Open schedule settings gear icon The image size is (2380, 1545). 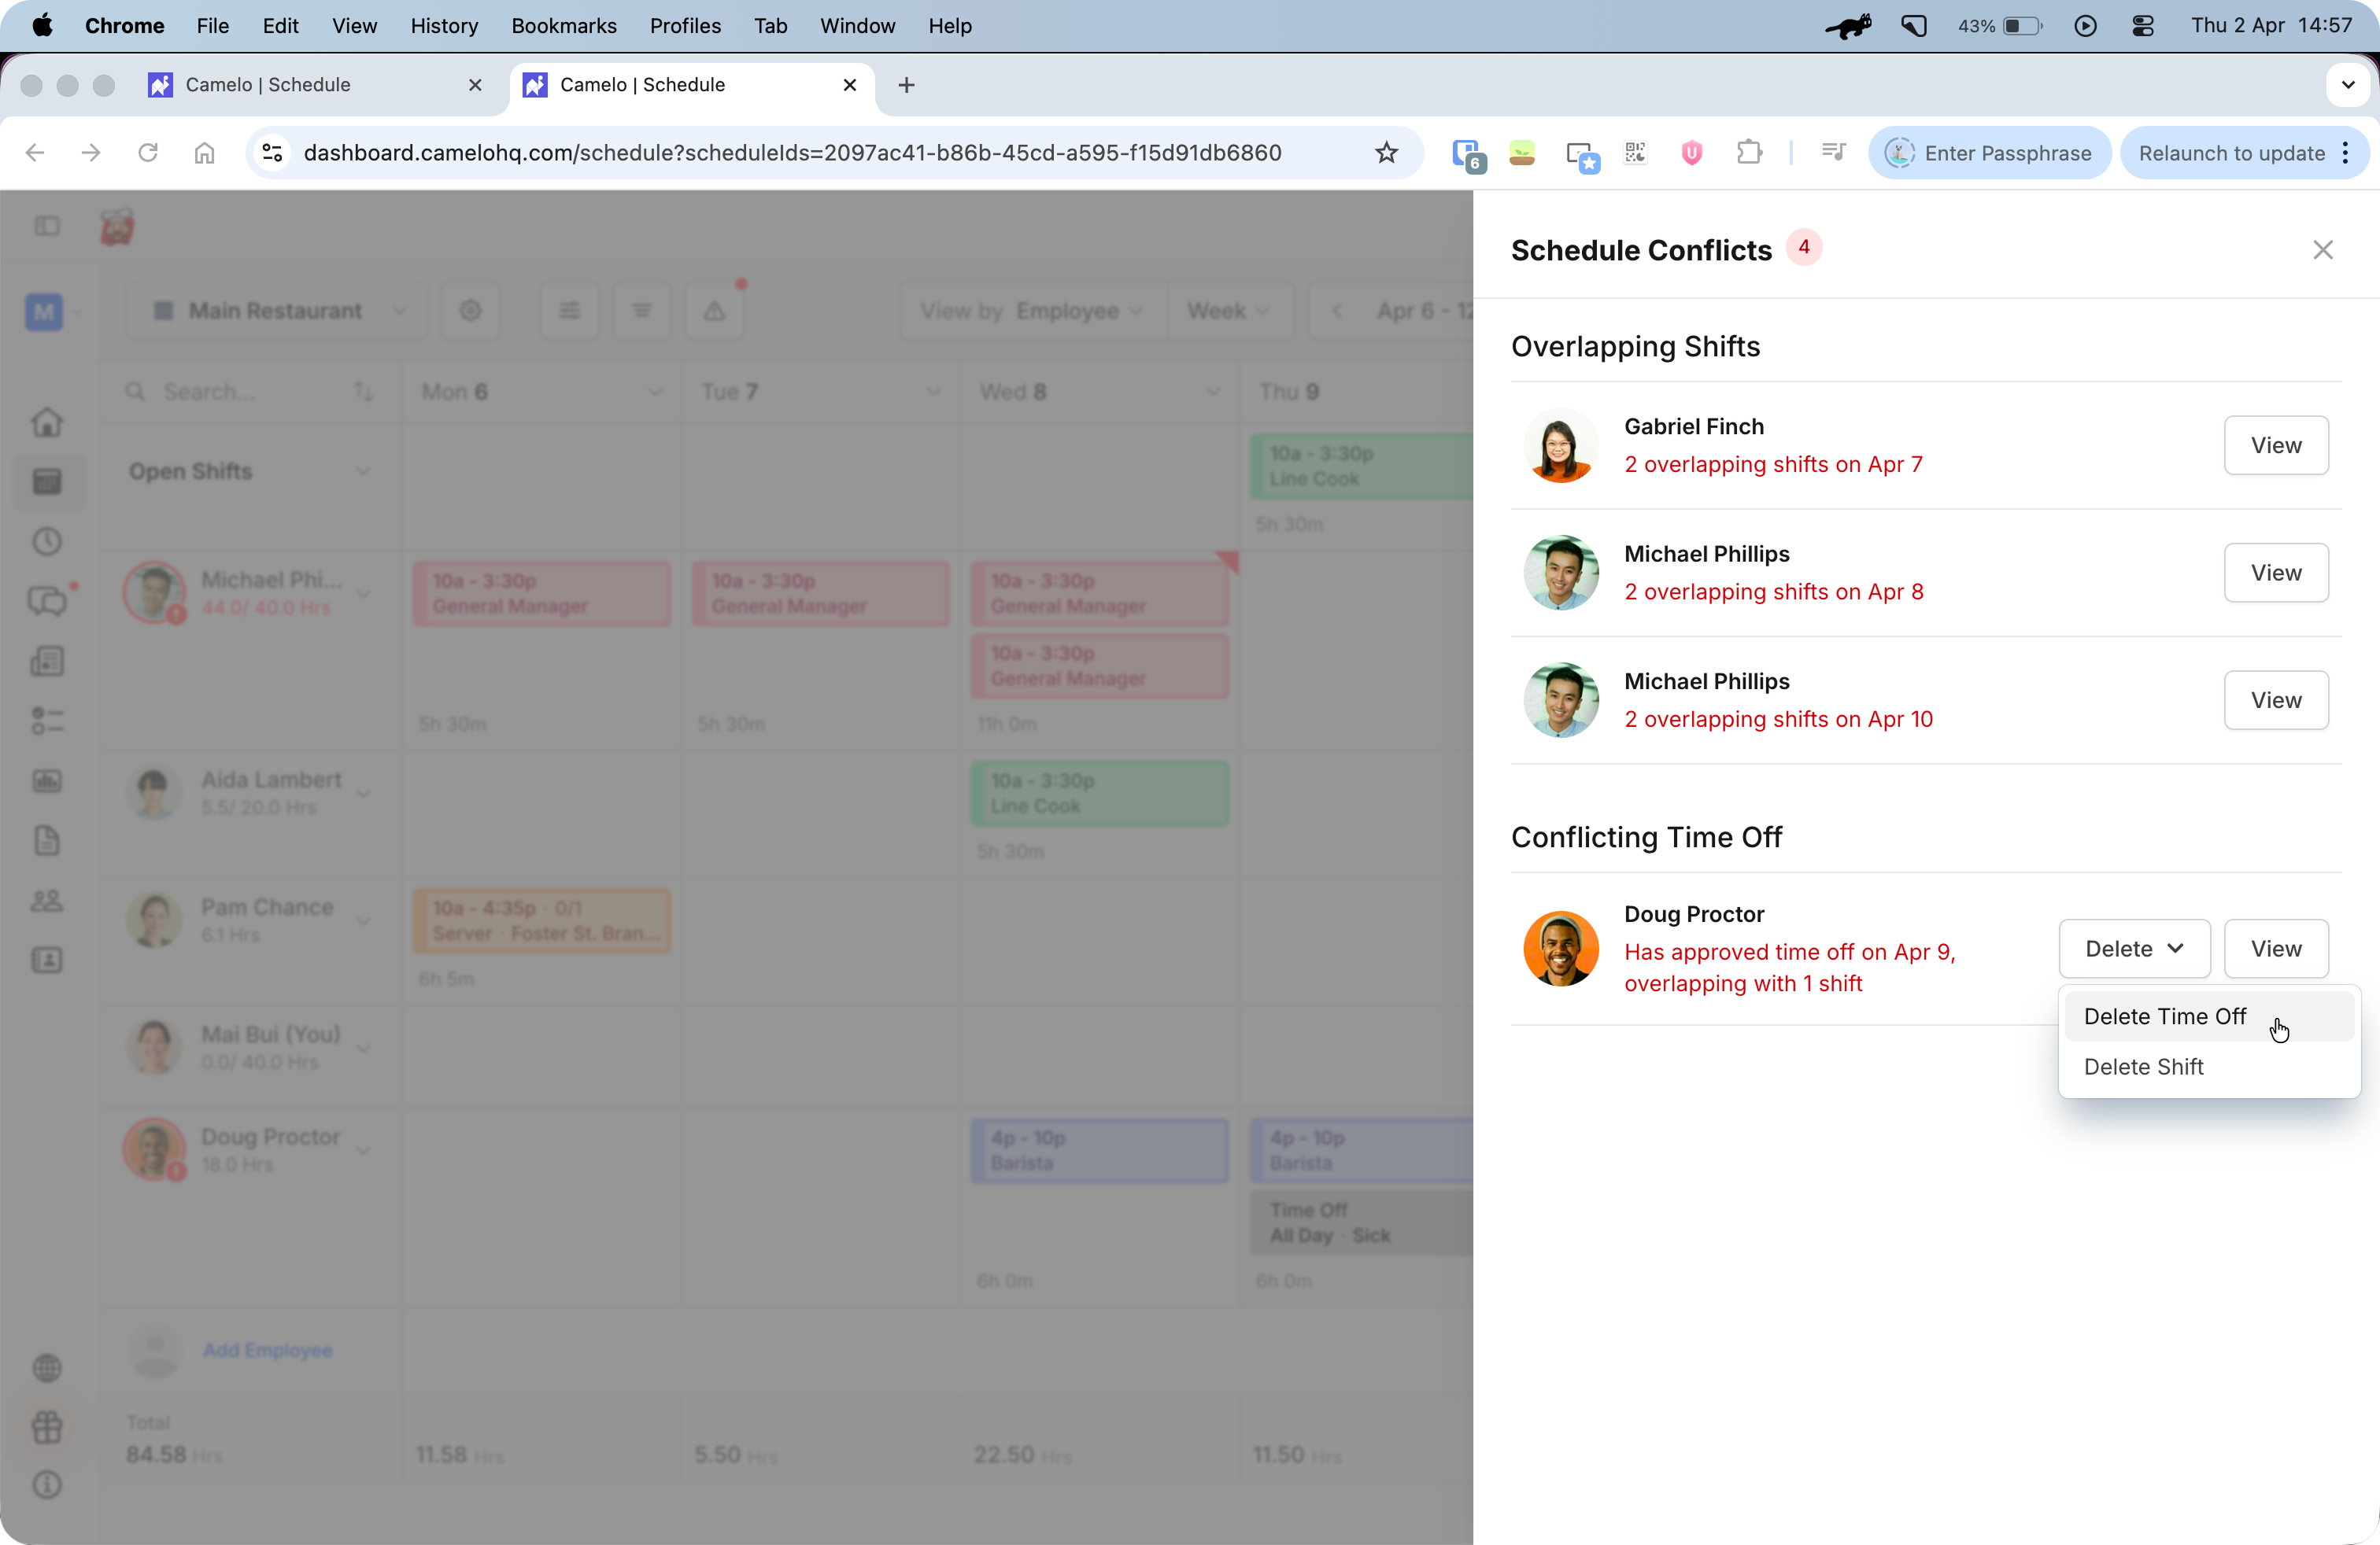[470, 311]
